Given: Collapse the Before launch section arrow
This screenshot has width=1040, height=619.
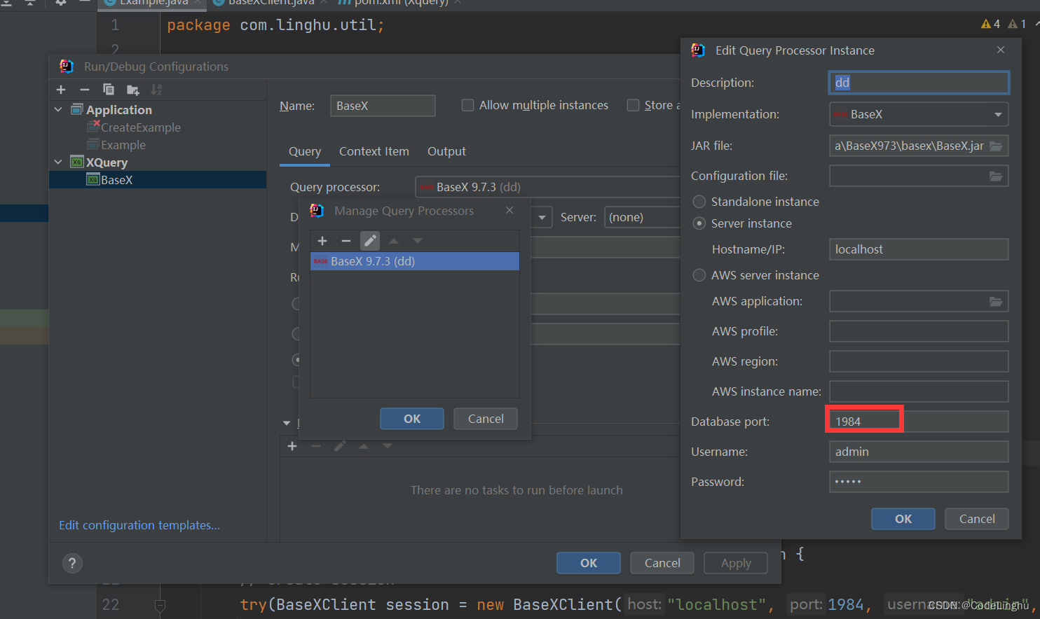Looking at the screenshot, I should click(x=286, y=423).
